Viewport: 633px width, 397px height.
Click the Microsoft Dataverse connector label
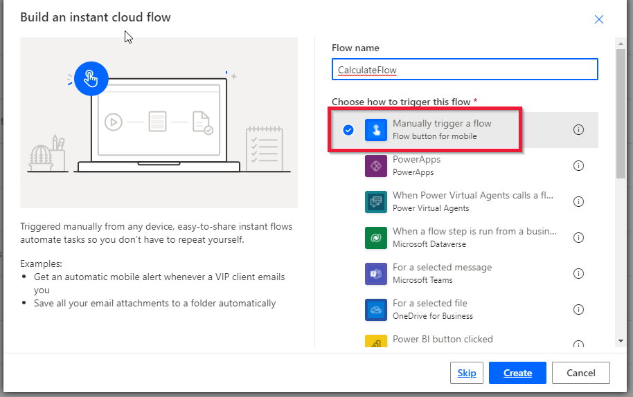(429, 244)
